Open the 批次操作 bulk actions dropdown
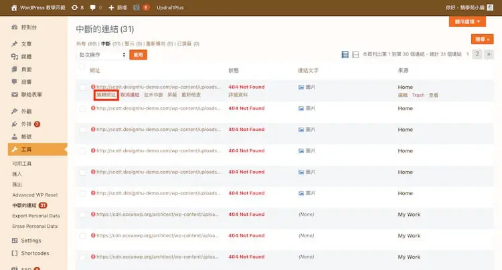The image size is (502, 270). click(x=102, y=55)
